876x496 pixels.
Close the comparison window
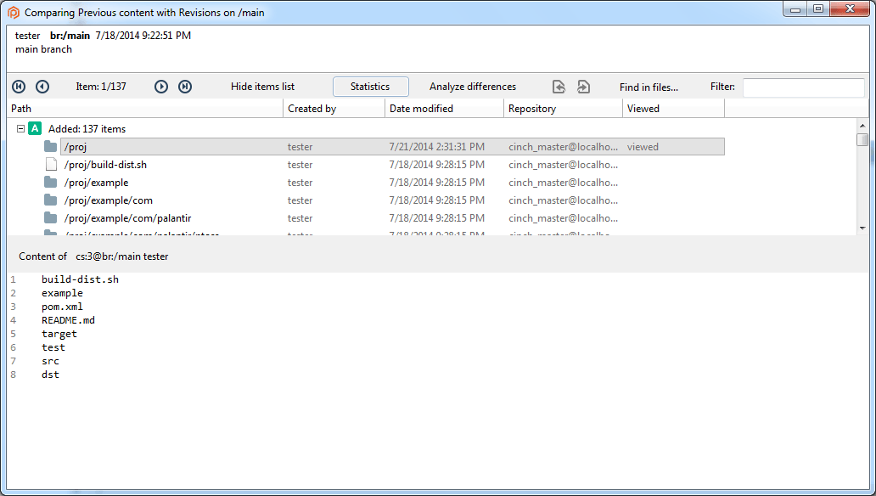click(850, 9)
